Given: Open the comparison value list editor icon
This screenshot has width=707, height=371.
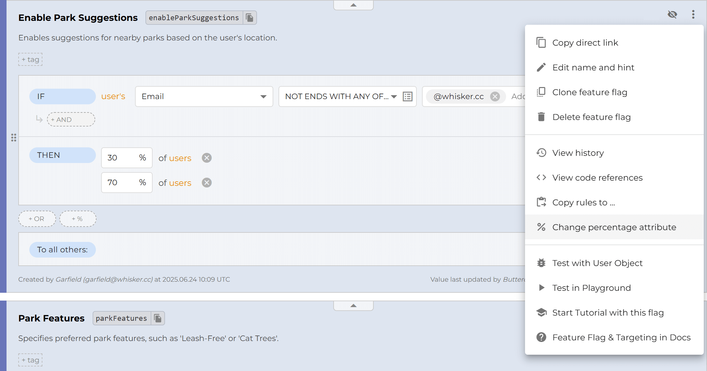Looking at the screenshot, I should pos(408,96).
